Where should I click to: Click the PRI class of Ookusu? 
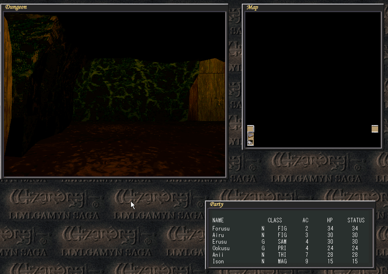(x=282, y=248)
